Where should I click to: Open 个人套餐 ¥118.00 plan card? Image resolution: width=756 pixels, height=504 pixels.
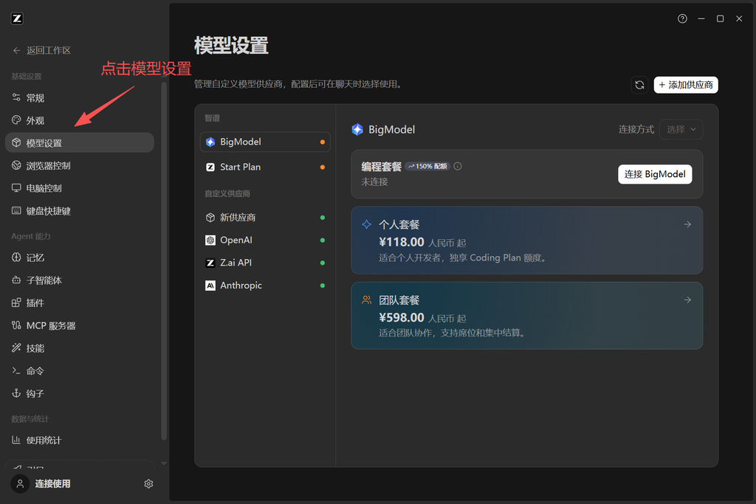526,240
